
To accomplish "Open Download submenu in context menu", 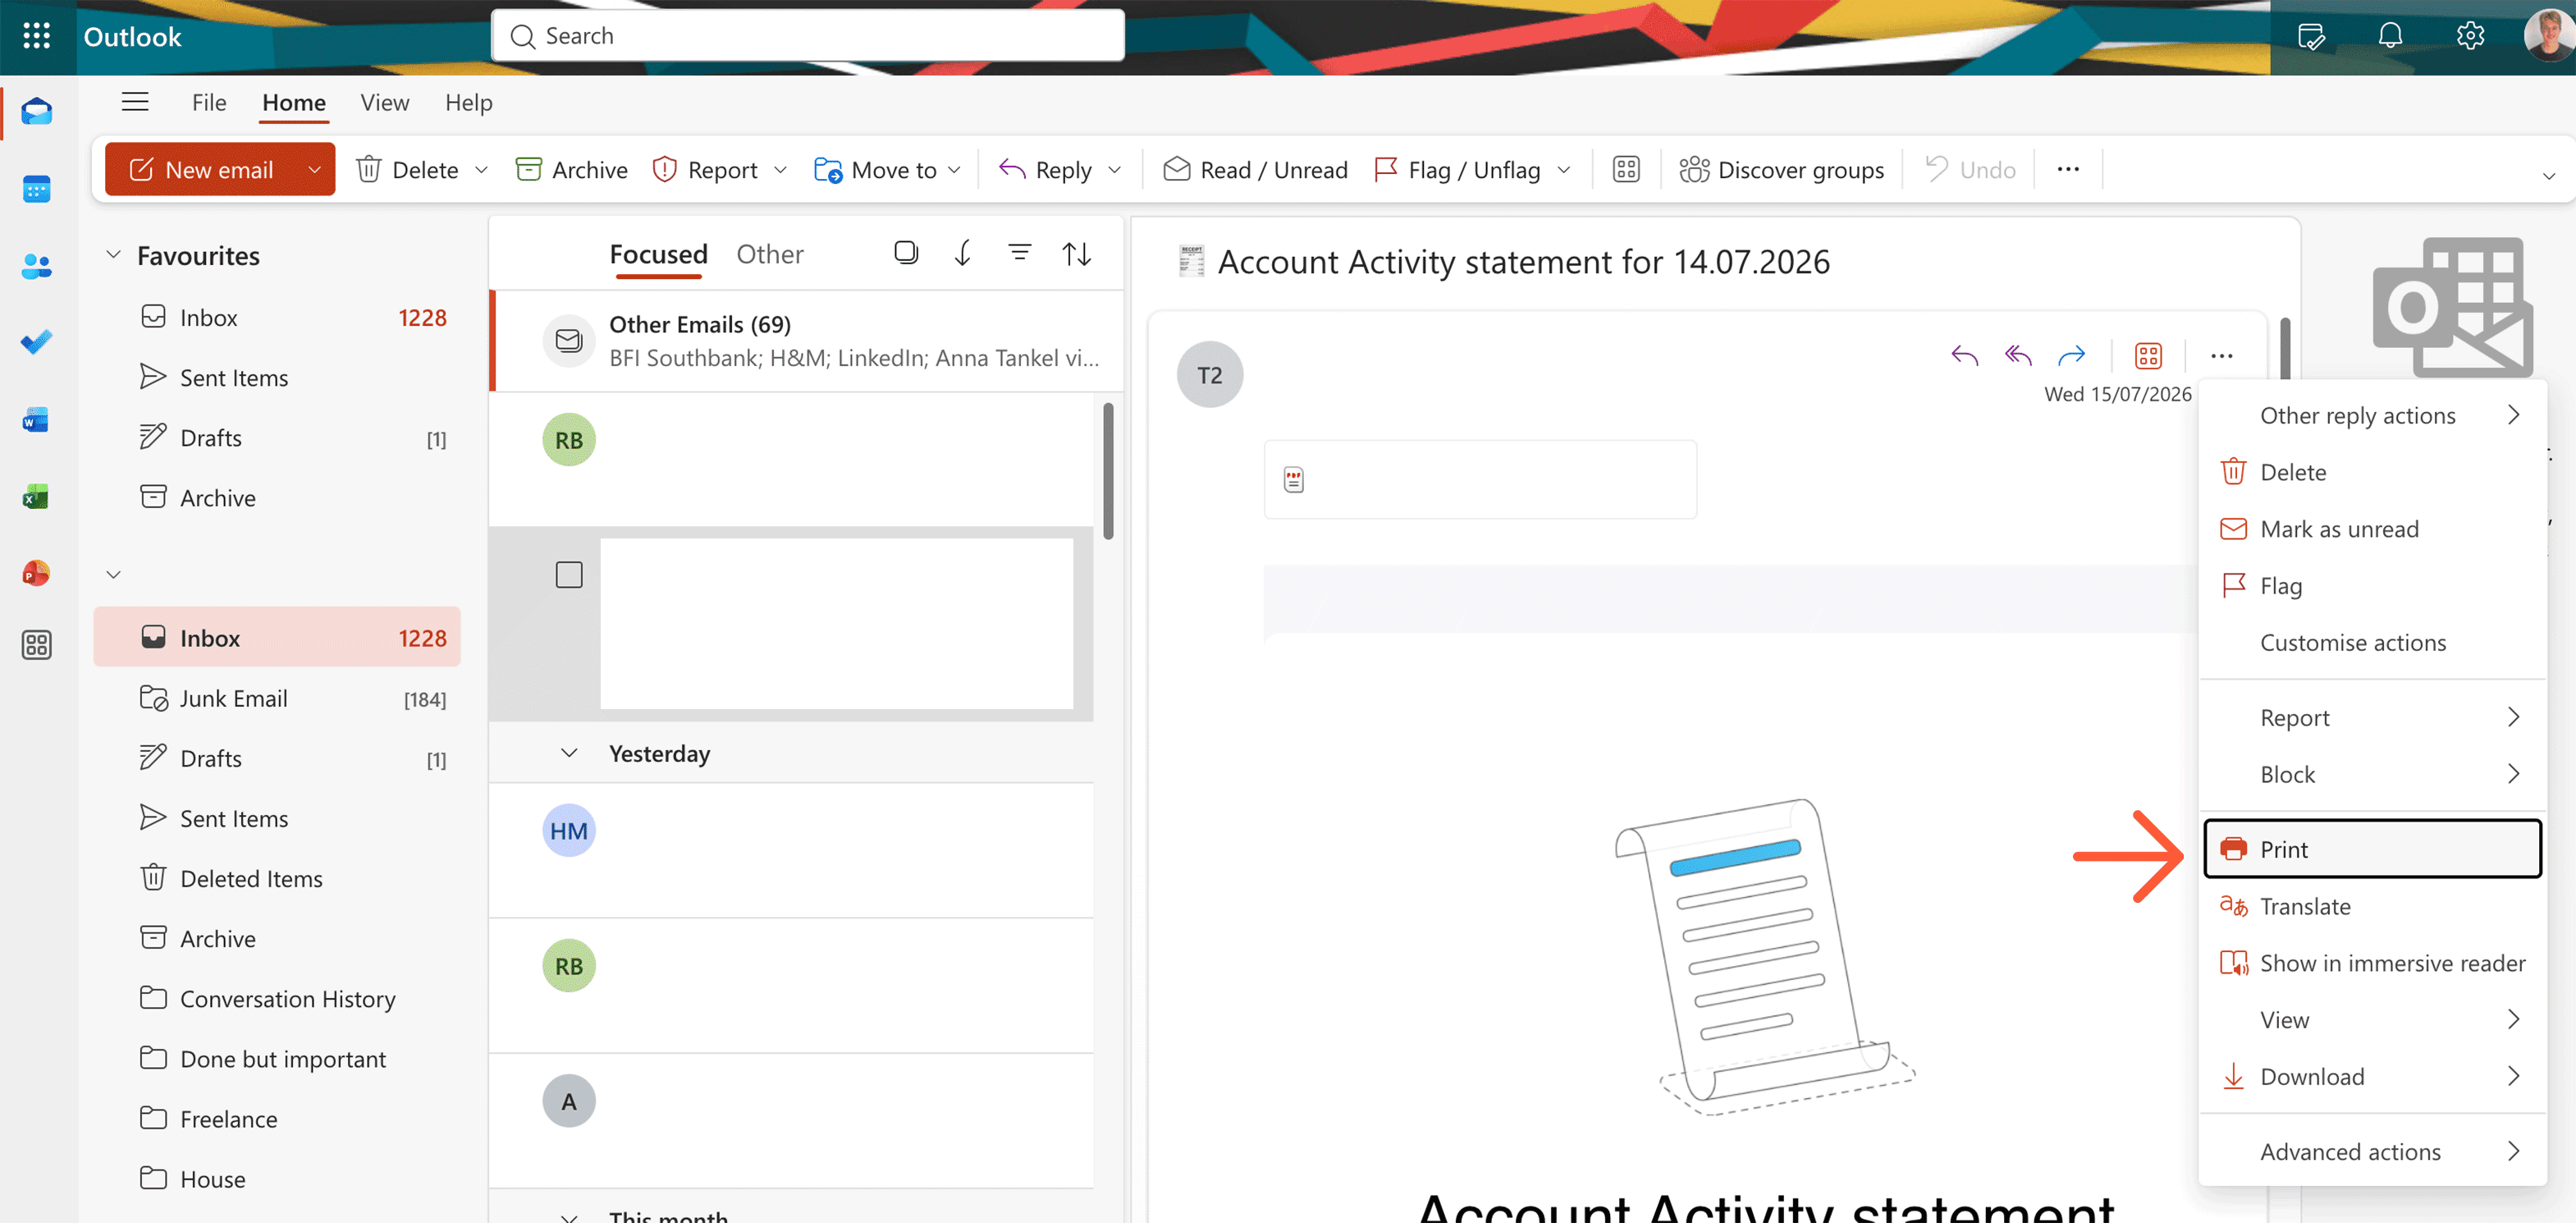I will 2372,1076.
